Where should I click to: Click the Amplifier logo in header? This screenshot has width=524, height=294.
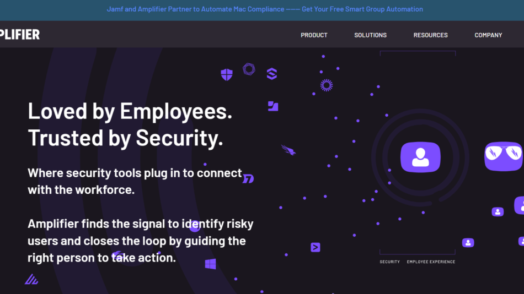click(20, 35)
